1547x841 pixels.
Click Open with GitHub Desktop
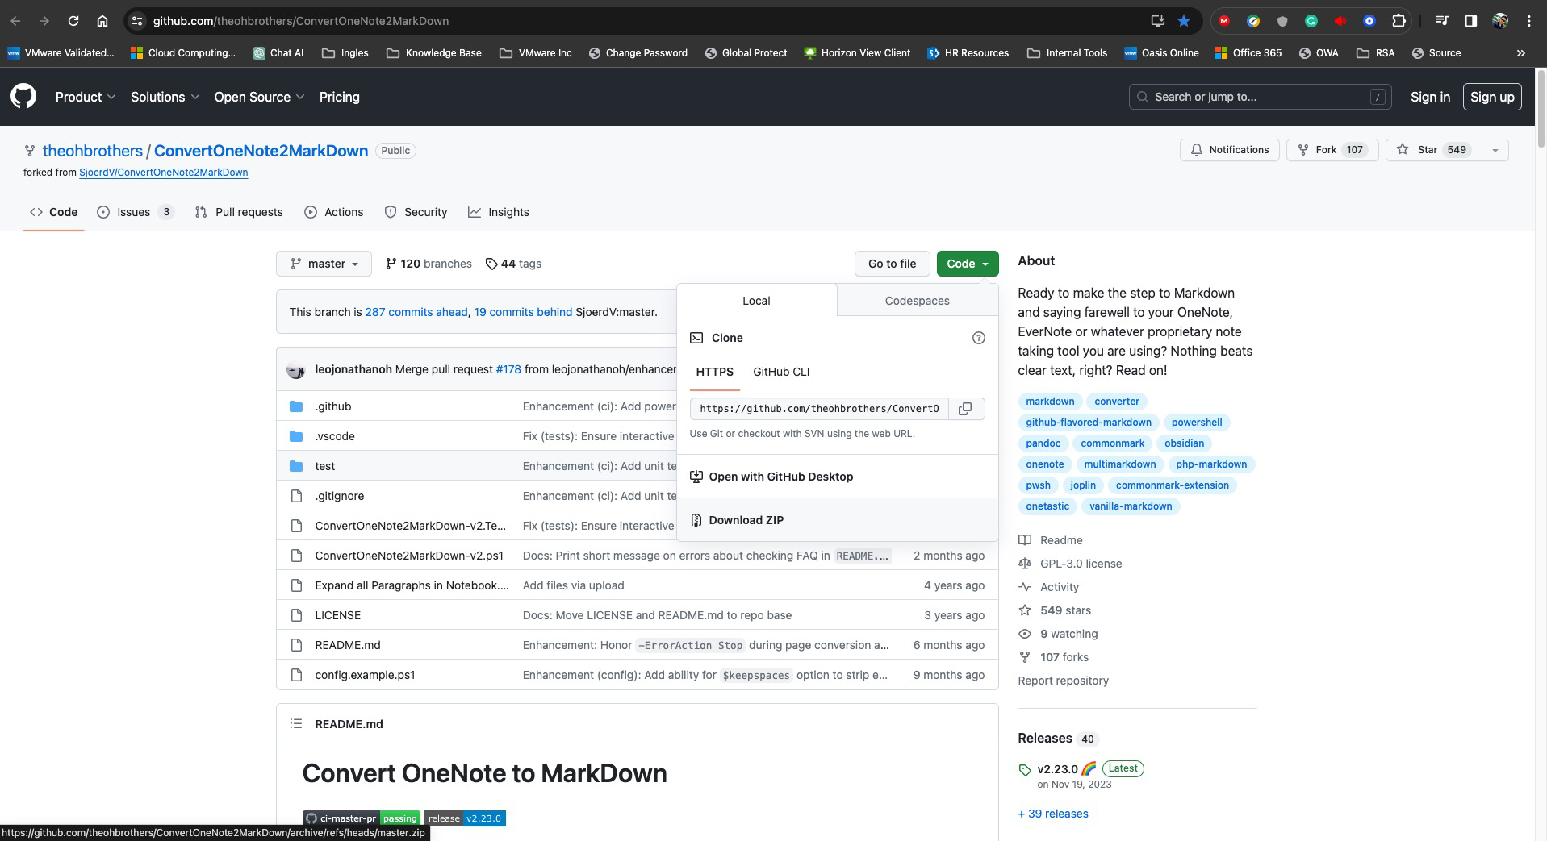[x=838, y=477]
